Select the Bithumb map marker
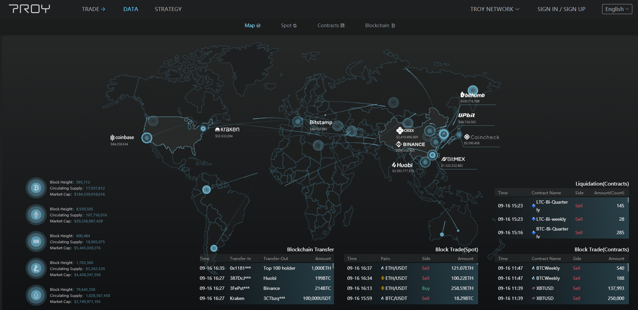 pyautogui.click(x=473, y=90)
